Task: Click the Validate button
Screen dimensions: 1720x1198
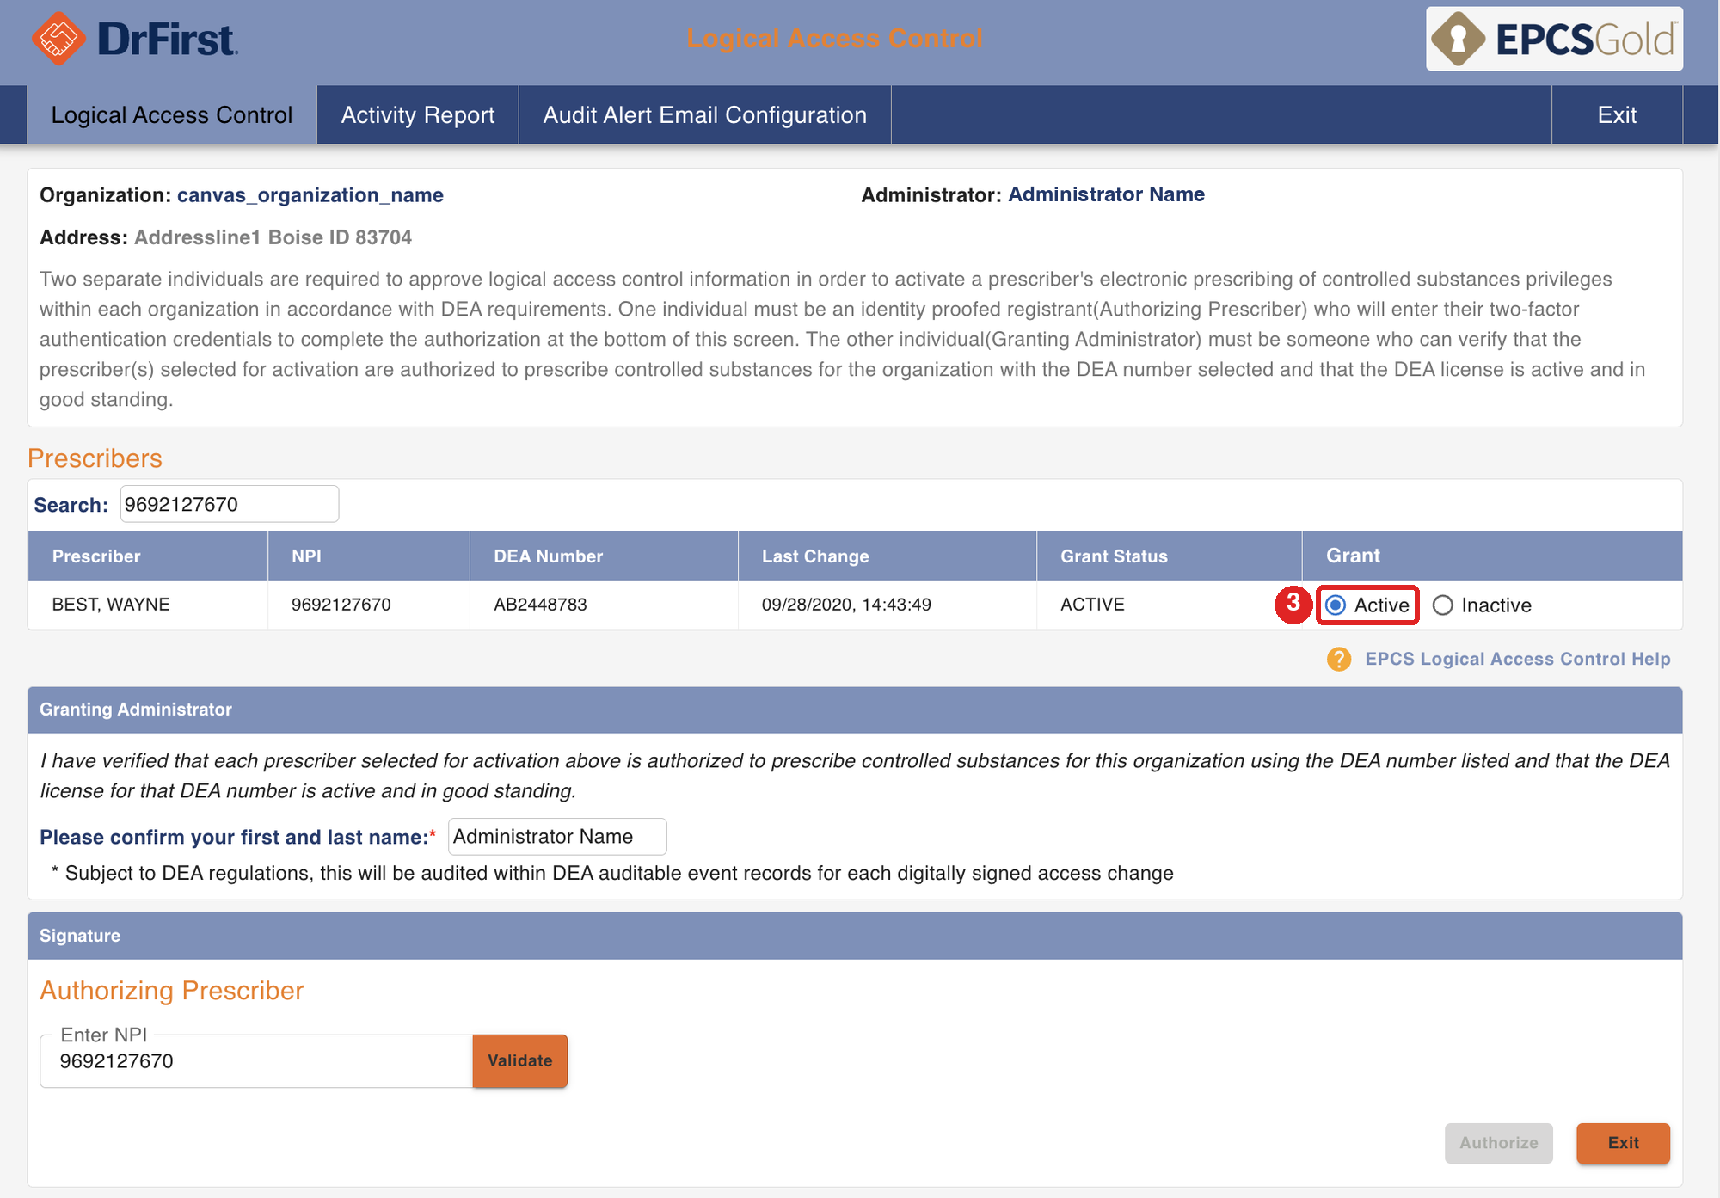Action: tap(520, 1061)
